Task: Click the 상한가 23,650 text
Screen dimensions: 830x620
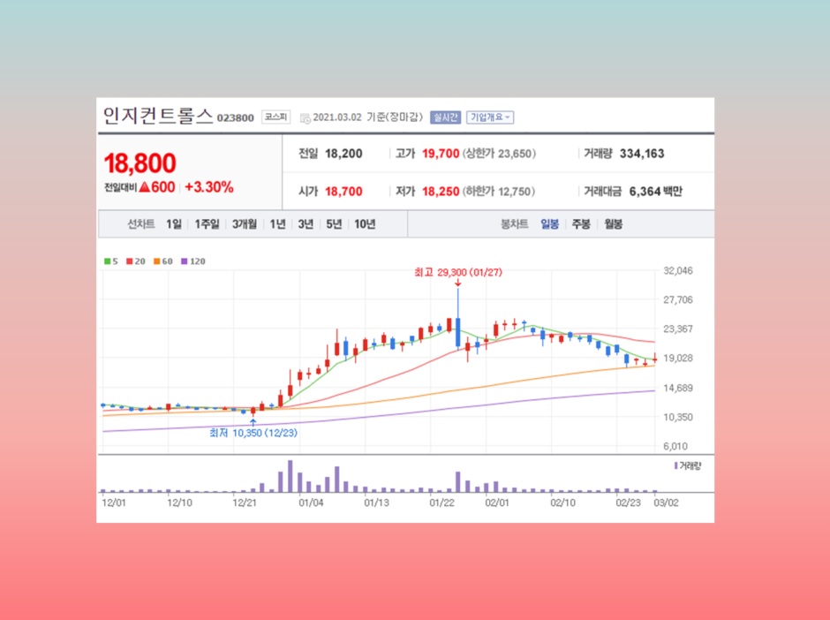Action: (499, 154)
